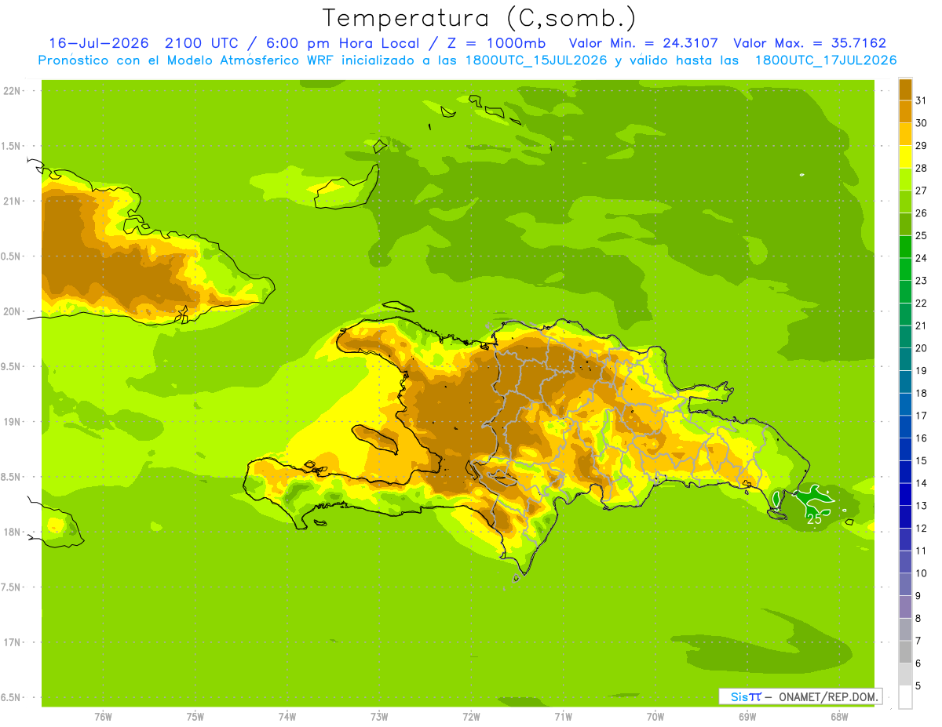Click the legend label '24'
The image size is (942, 727).
[922, 258]
